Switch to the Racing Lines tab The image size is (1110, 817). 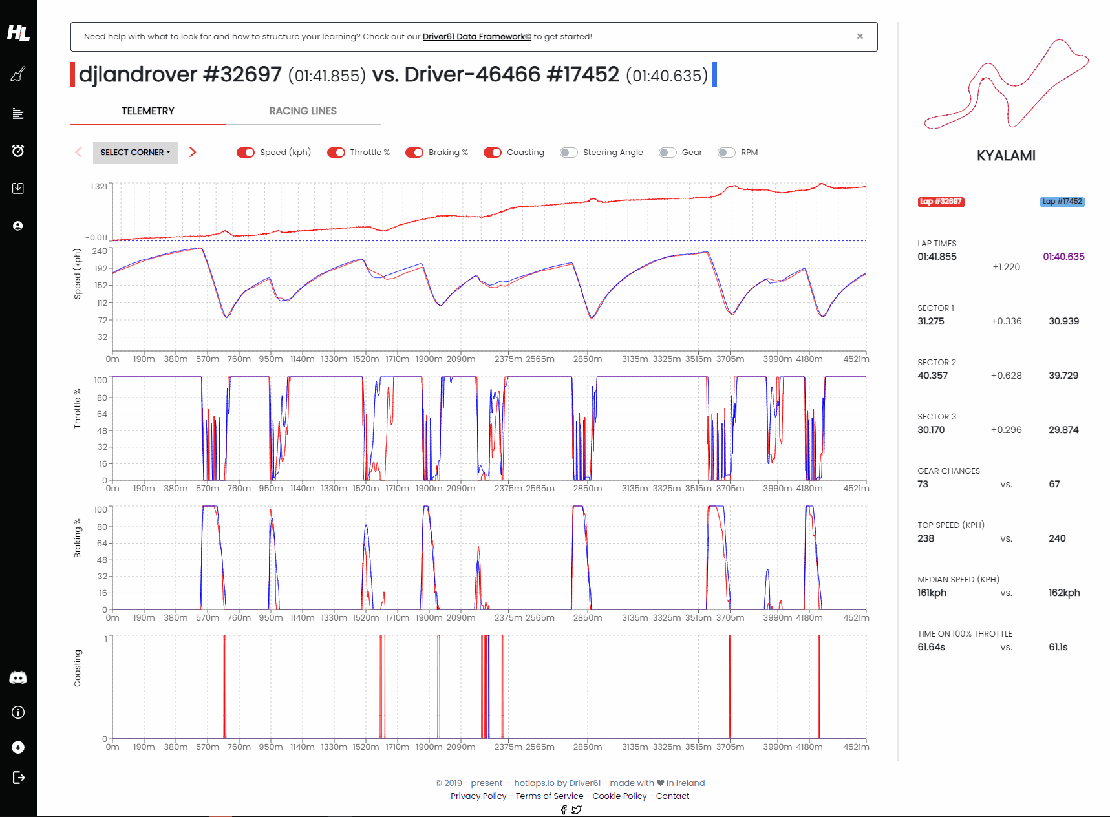click(x=303, y=111)
